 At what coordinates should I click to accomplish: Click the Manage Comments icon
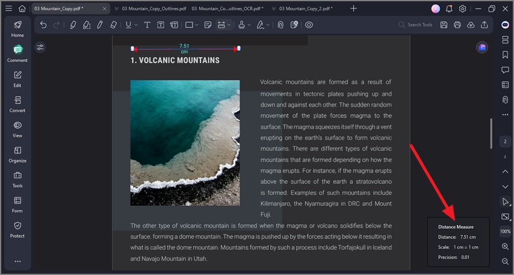(294, 25)
